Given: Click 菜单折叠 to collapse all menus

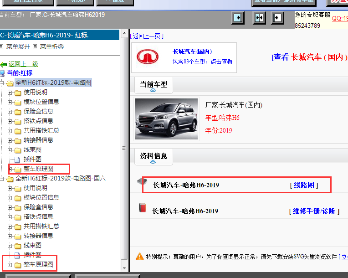Looking at the screenshot, I should pos(52,46).
